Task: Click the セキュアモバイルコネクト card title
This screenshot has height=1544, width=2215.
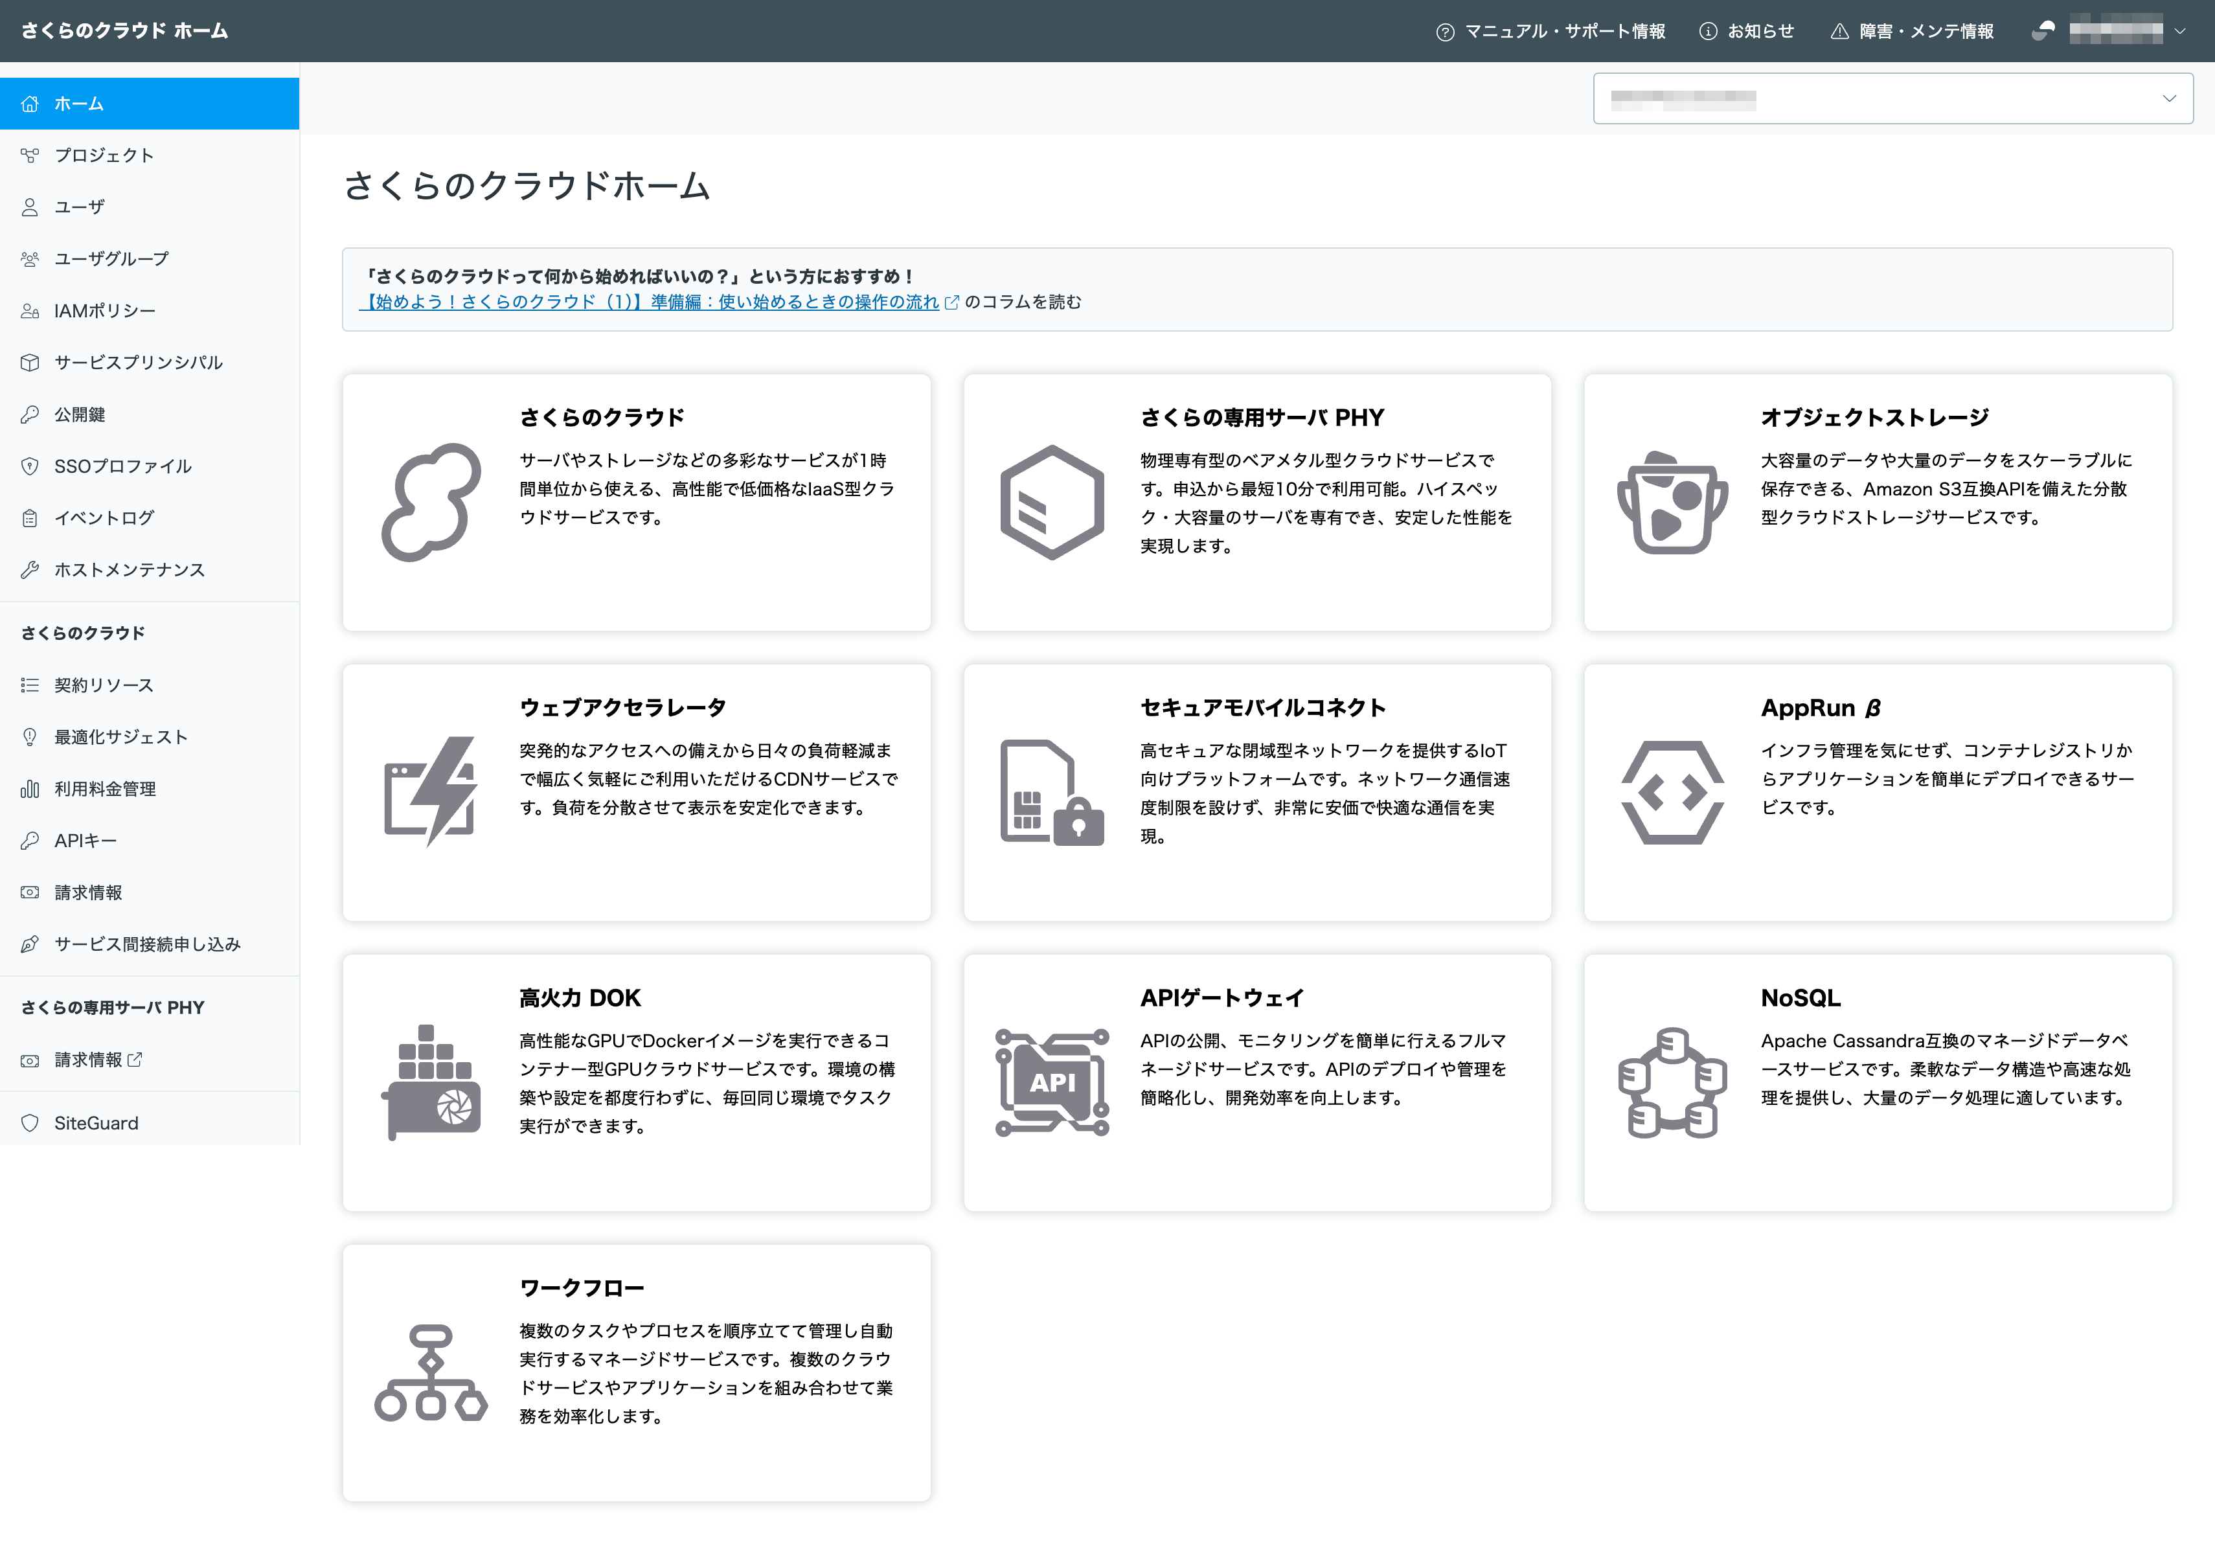Action: [1263, 707]
